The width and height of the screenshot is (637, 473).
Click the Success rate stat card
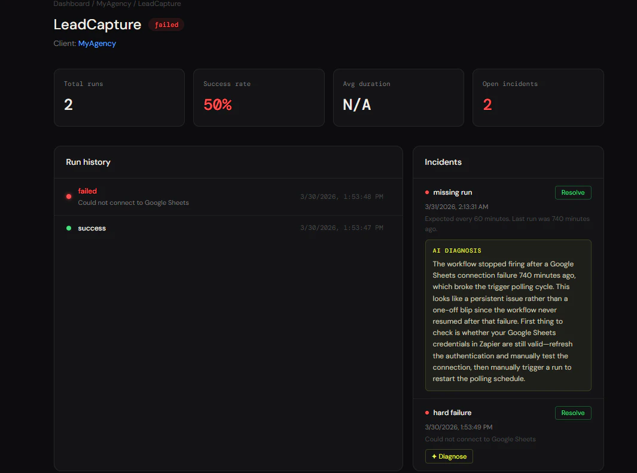point(258,97)
